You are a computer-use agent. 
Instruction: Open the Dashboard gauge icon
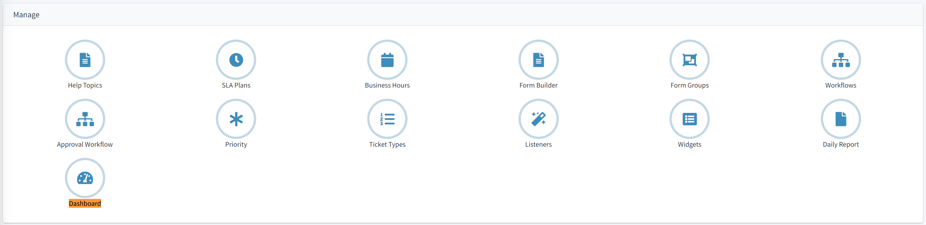click(85, 178)
